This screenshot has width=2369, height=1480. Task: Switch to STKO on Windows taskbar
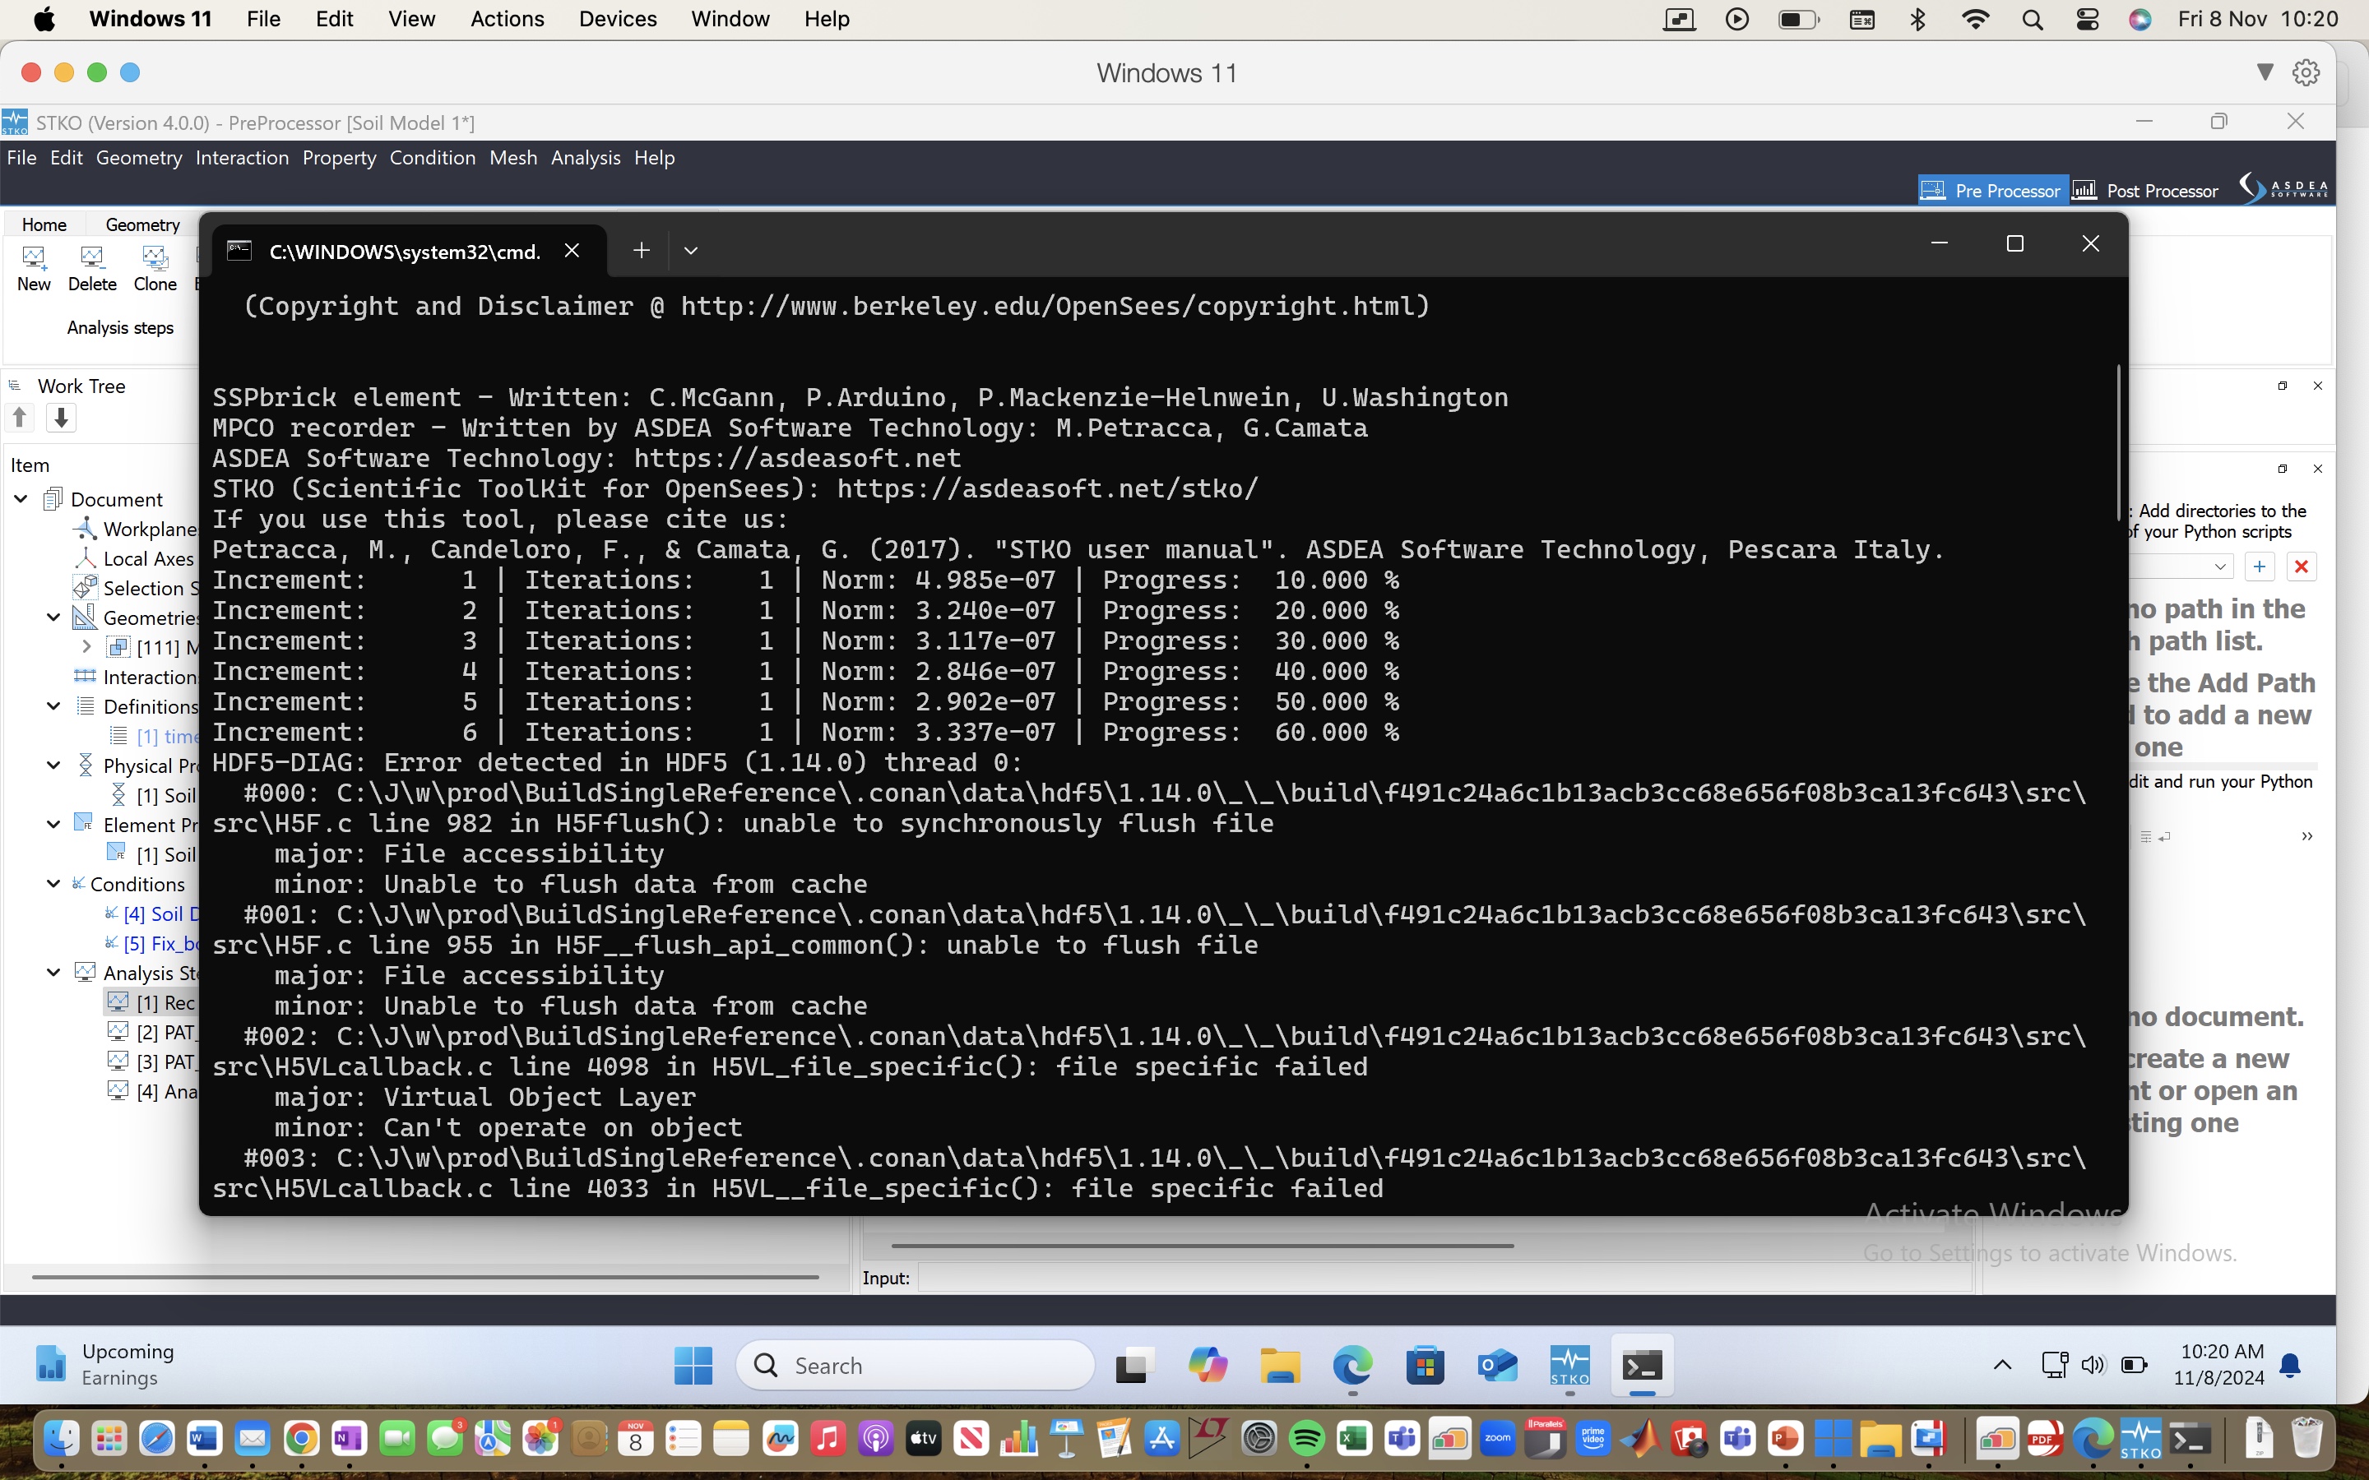tap(1570, 1366)
